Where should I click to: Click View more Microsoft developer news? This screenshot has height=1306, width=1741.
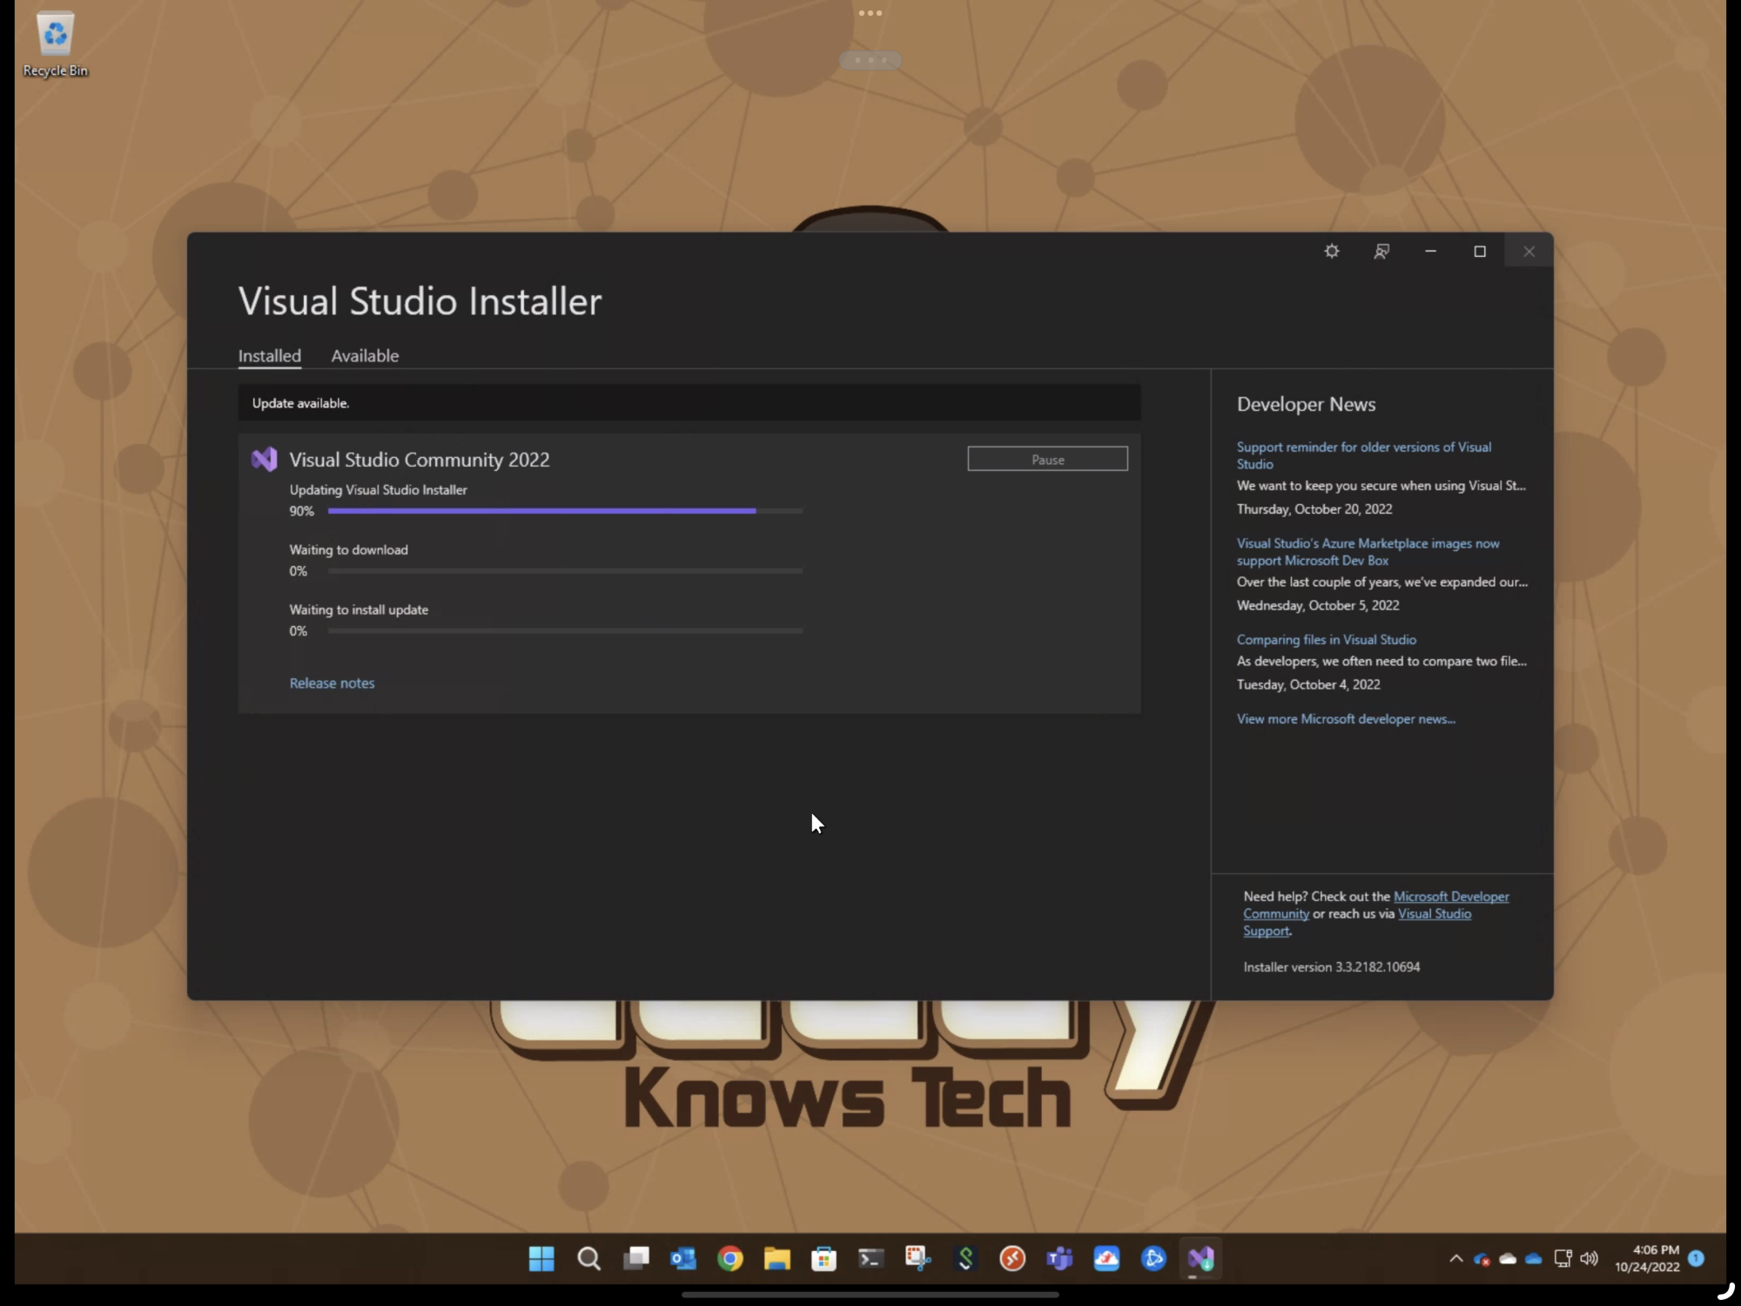pyautogui.click(x=1345, y=718)
